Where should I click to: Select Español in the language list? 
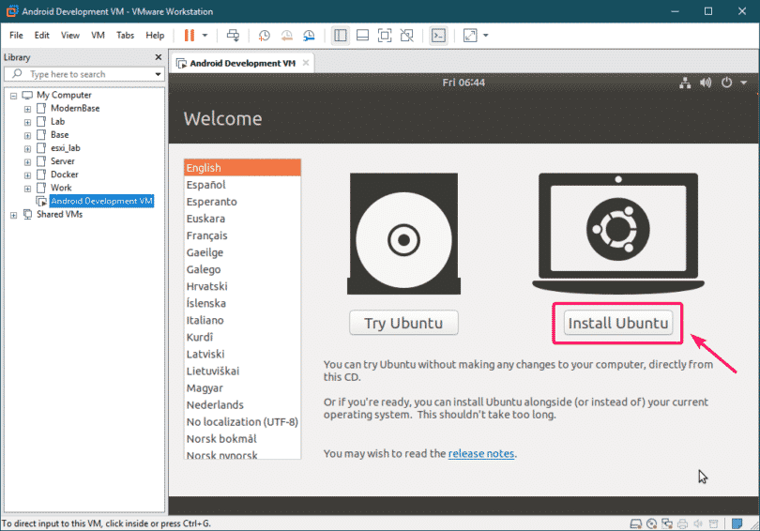coord(242,185)
